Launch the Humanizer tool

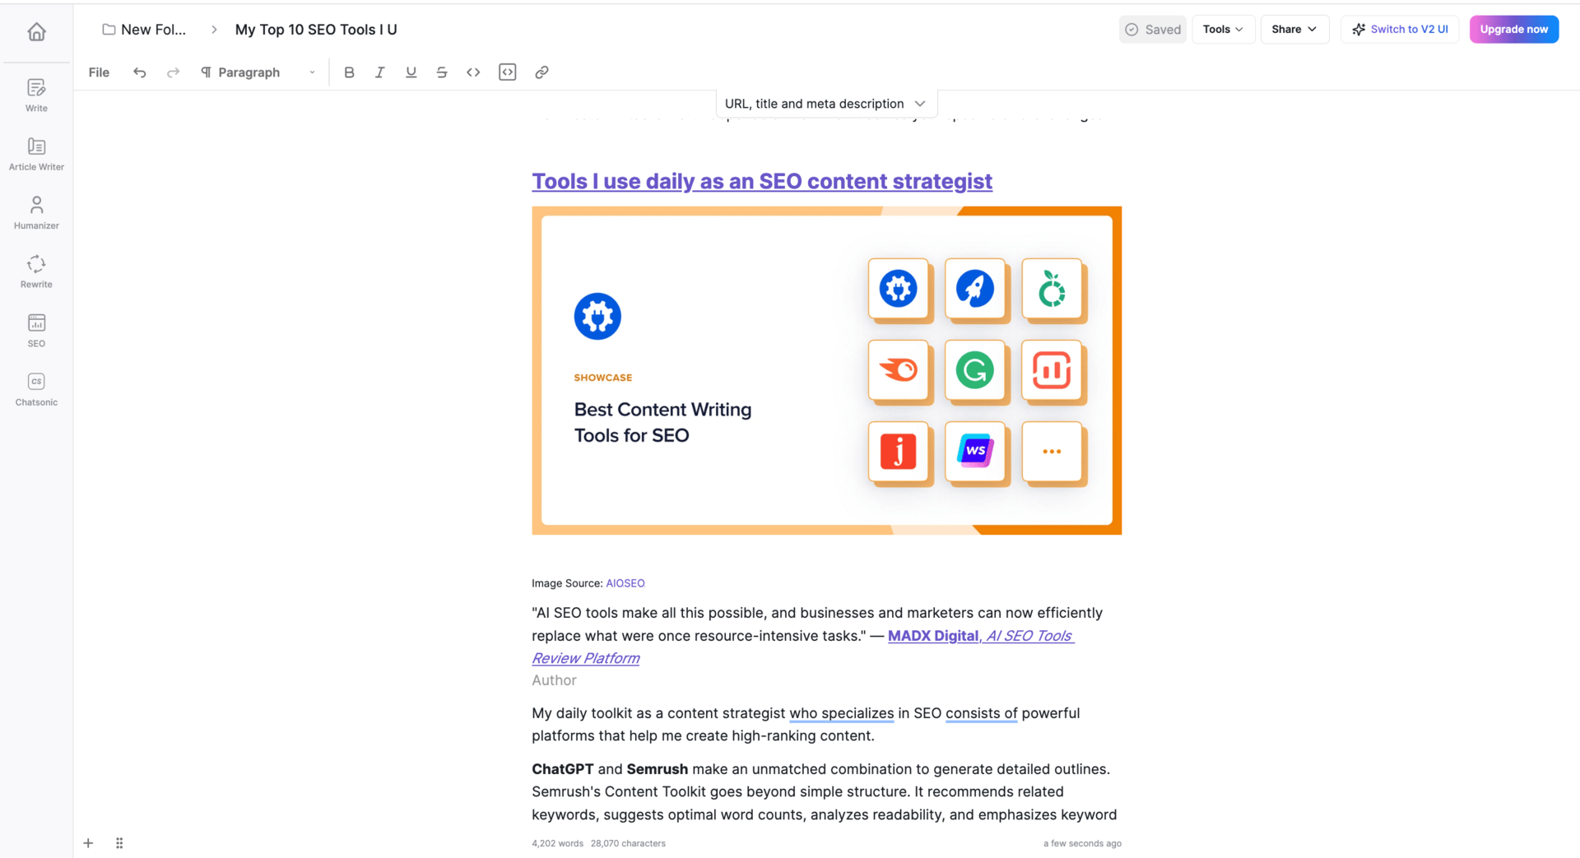[x=36, y=212]
